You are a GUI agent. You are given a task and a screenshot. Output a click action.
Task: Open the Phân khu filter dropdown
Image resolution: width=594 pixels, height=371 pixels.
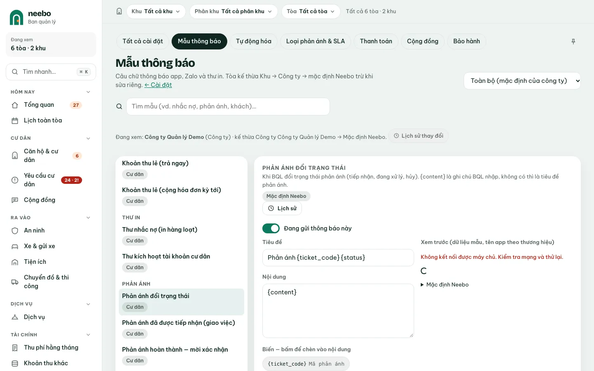pos(233,12)
